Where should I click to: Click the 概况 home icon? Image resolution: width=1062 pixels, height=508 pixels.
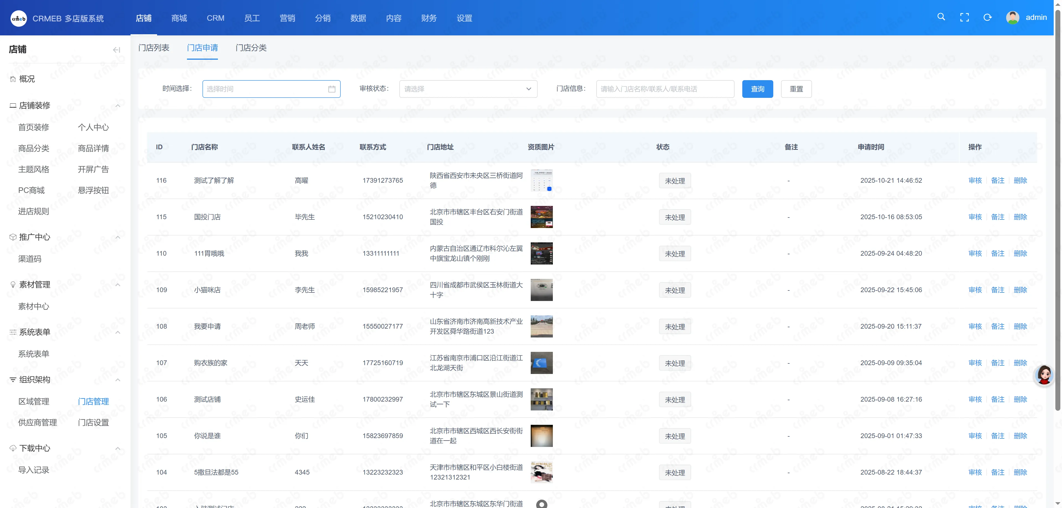[13, 79]
